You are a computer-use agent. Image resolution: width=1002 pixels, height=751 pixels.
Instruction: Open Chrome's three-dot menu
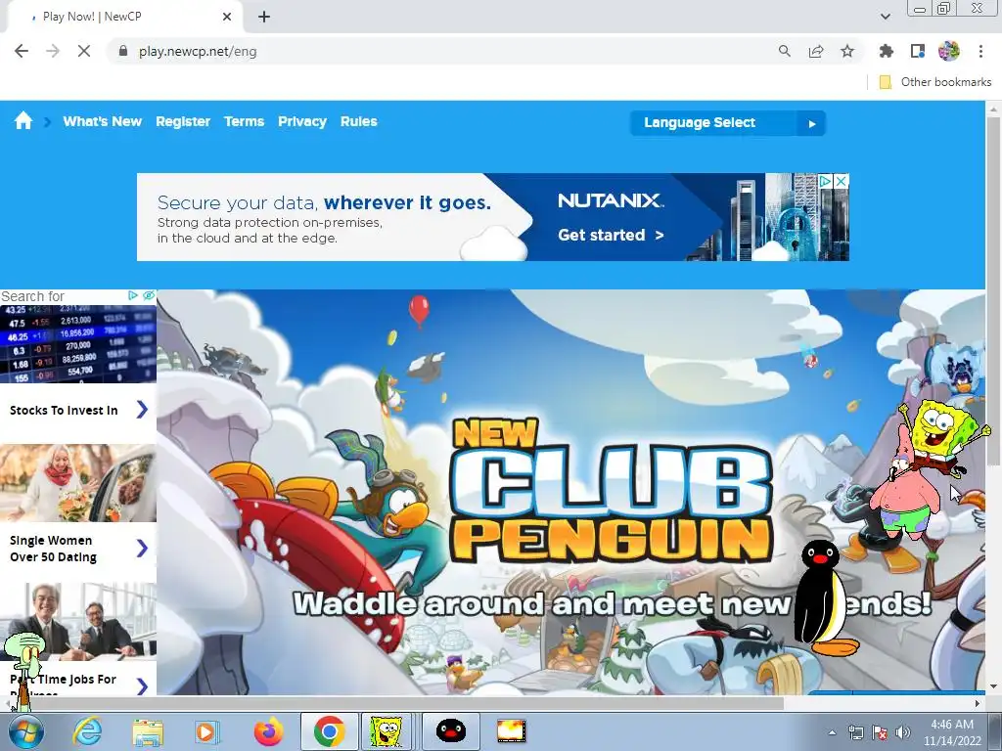(980, 51)
